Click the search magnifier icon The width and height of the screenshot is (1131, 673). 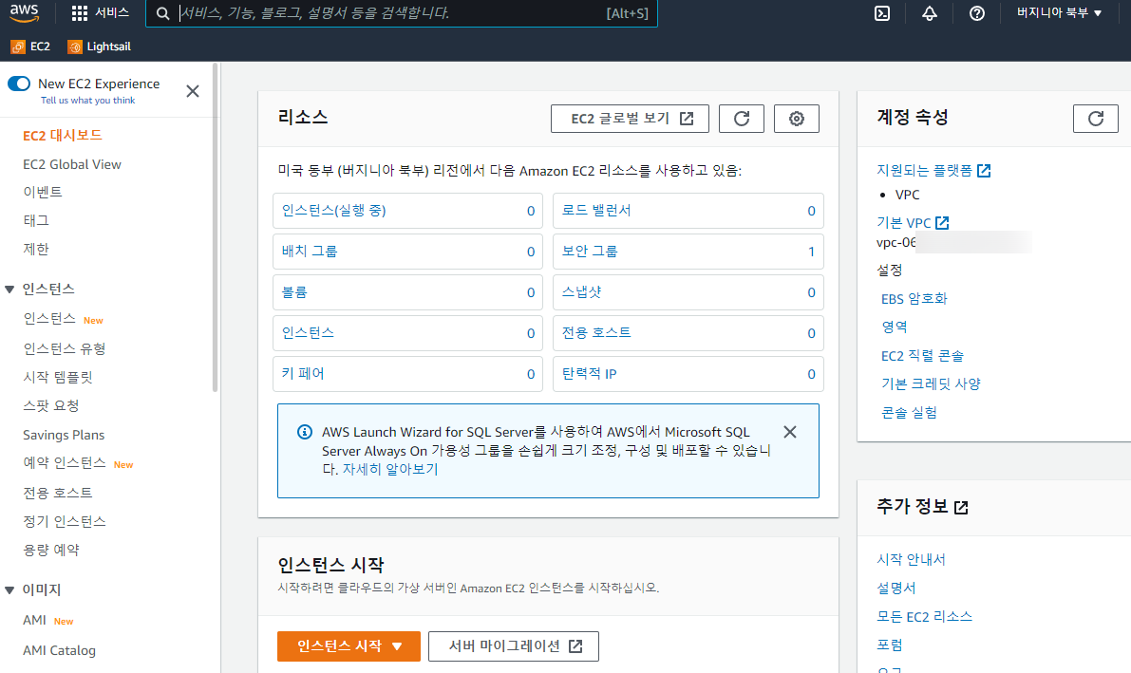pyautogui.click(x=163, y=13)
